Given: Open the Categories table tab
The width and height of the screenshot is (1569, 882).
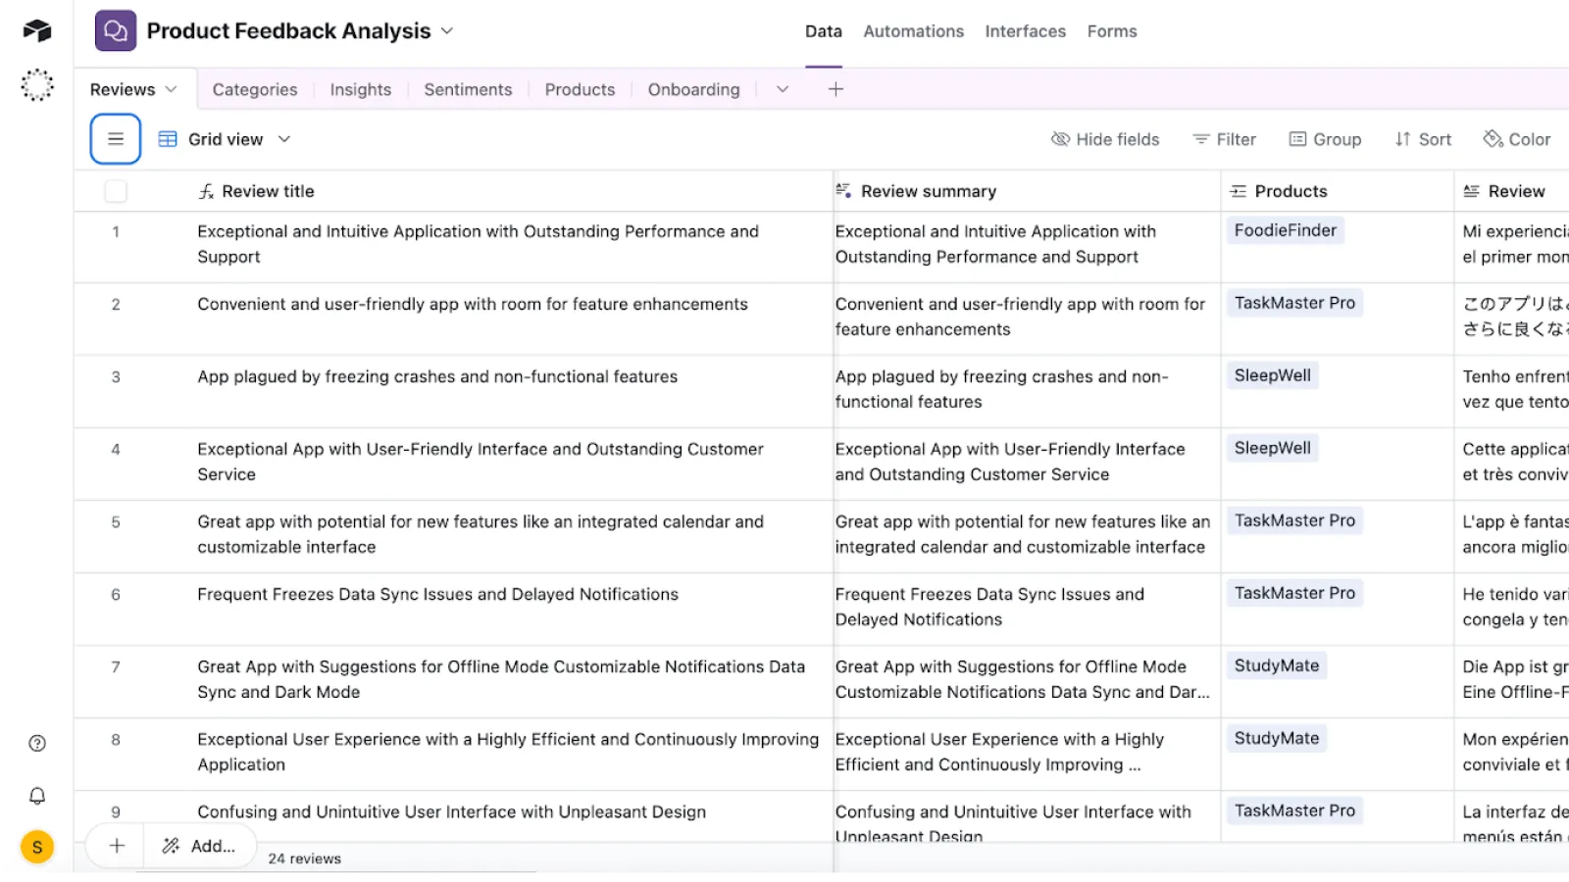Looking at the screenshot, I should 255,89.
